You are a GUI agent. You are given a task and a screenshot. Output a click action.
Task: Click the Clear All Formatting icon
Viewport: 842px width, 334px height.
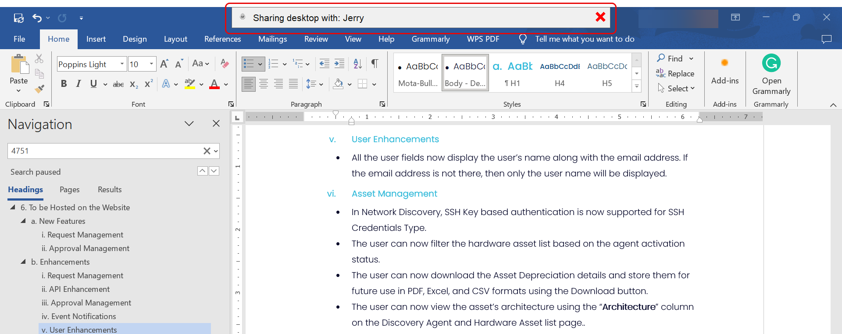(x=225, y=64)
